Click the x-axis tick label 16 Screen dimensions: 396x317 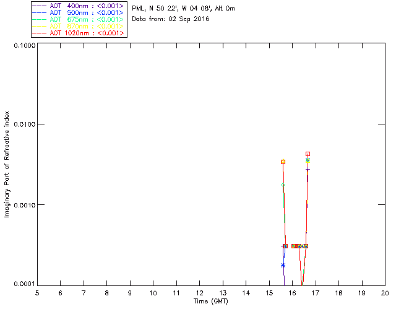[293, 293]
